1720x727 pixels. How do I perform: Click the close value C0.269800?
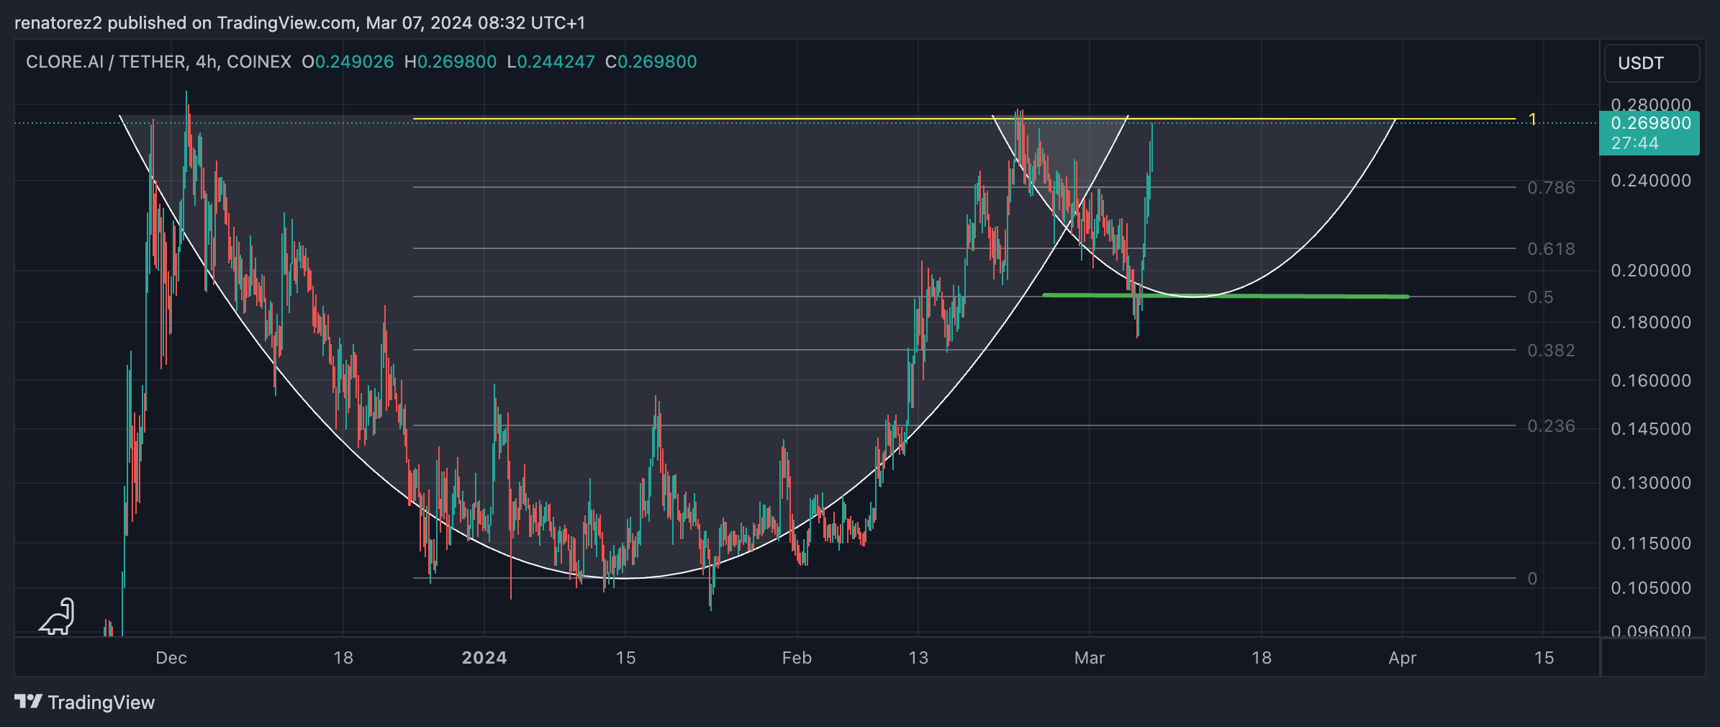point(651,62)
